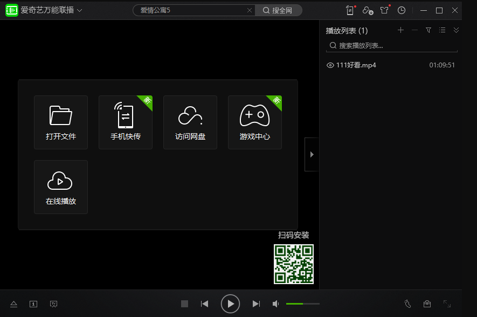Open the 游戏中心 game center
This screenshot has height=317, width=477.
[255, 122]
